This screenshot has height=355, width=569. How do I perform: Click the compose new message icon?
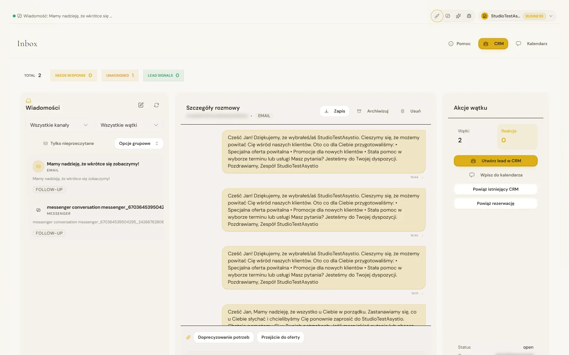[x=141, y=105]
